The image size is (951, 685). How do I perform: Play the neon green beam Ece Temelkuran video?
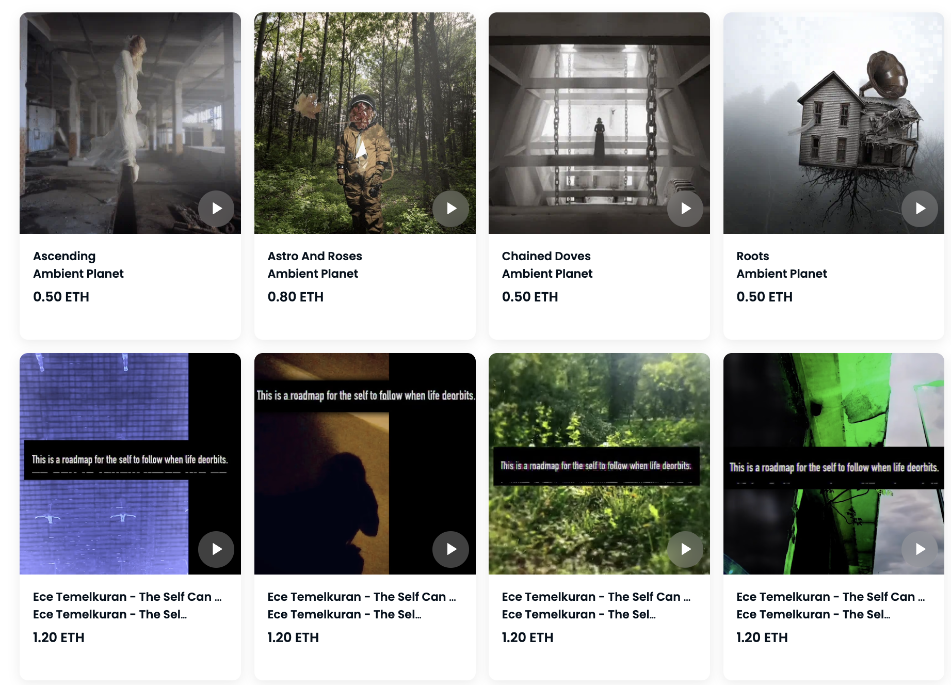coord(920,549)
